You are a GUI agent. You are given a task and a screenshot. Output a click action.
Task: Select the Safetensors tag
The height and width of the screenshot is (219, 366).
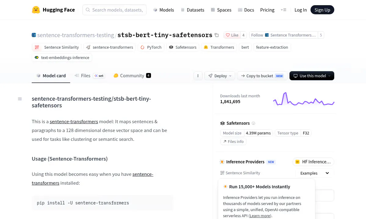tap(183, 47)
